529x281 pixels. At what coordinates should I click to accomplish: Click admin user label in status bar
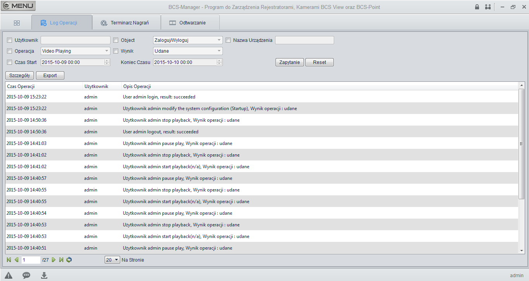pyautogui.click(x=517, y=276)
